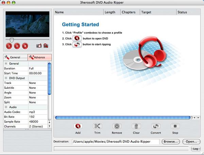
Task: Click the start ripping icon in Getting Started
Action: click(x=77, y=45)
